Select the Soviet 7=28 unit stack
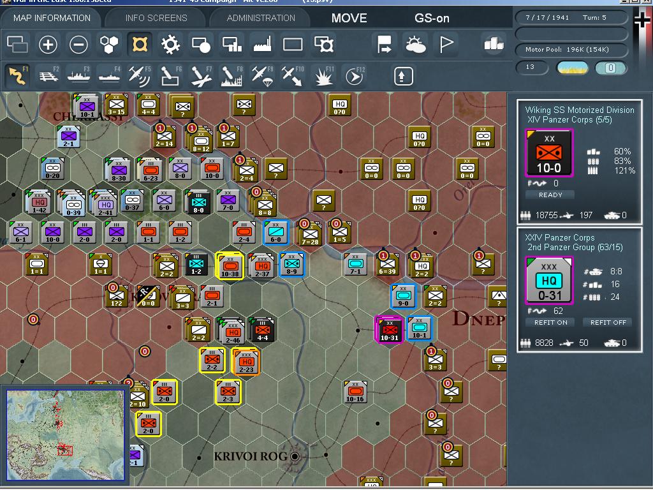 pos(310,234)
